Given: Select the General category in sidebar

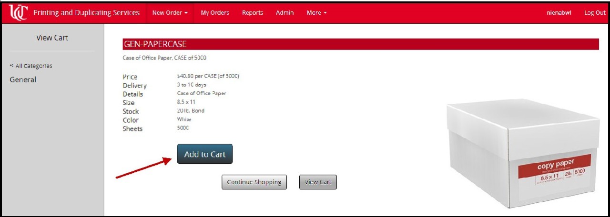Looking at the screenshot, I should [x=23, y=80].
